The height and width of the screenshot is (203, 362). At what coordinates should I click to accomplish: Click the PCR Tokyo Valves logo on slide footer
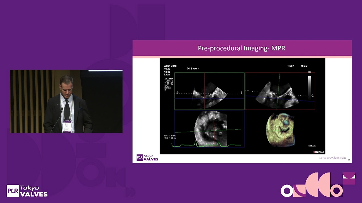pos(147,158)
